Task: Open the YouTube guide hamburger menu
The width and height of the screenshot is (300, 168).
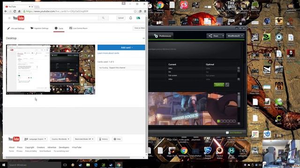Action: (9, 18)
